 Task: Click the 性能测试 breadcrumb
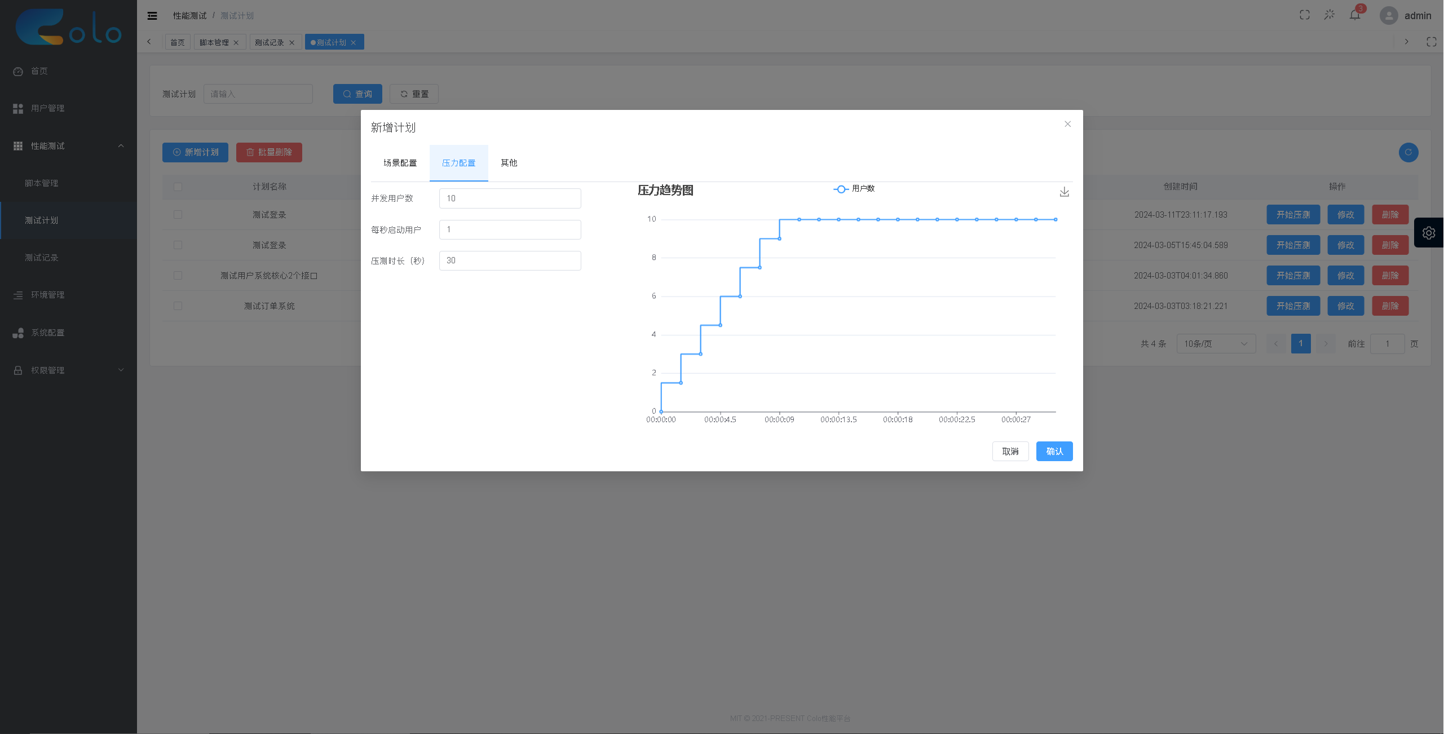190,16
